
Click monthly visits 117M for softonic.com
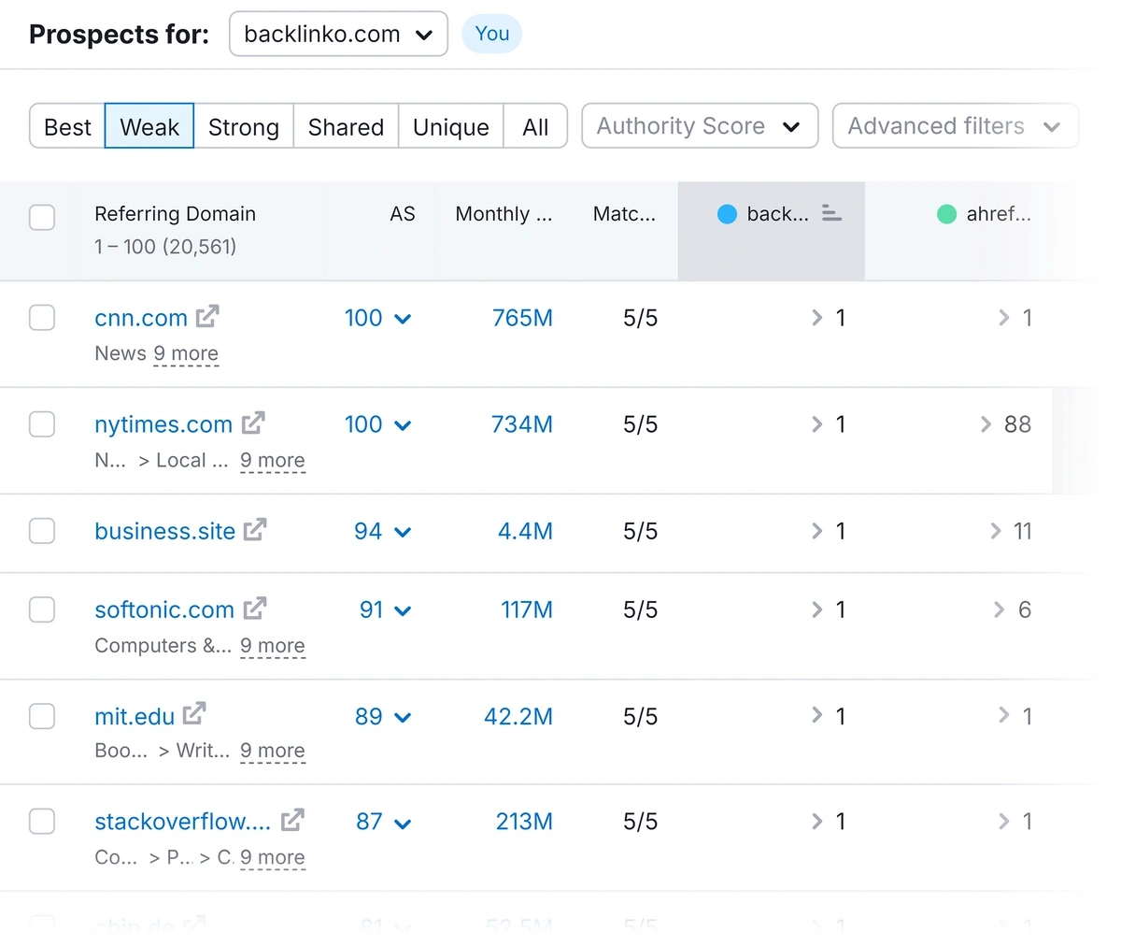click(x=527, y=609)
